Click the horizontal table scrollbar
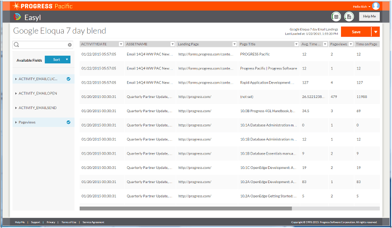The width and height of the screenshot is (392, 228). (185, 208)
